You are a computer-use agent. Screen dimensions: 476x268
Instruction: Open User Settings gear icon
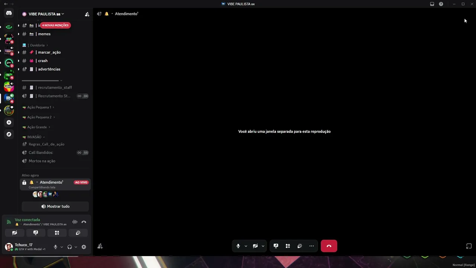[84, 247]
